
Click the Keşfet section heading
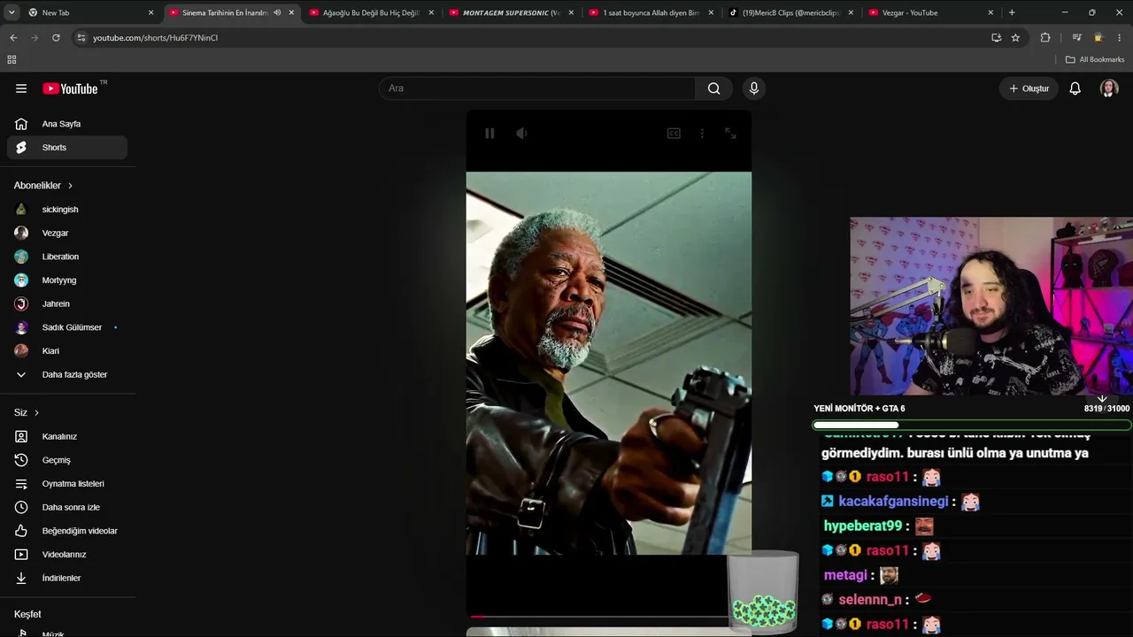(27, 614)
